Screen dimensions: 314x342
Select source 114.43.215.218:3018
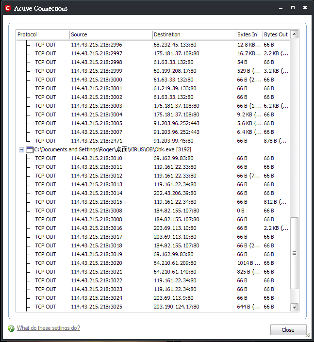pos(97,245)
